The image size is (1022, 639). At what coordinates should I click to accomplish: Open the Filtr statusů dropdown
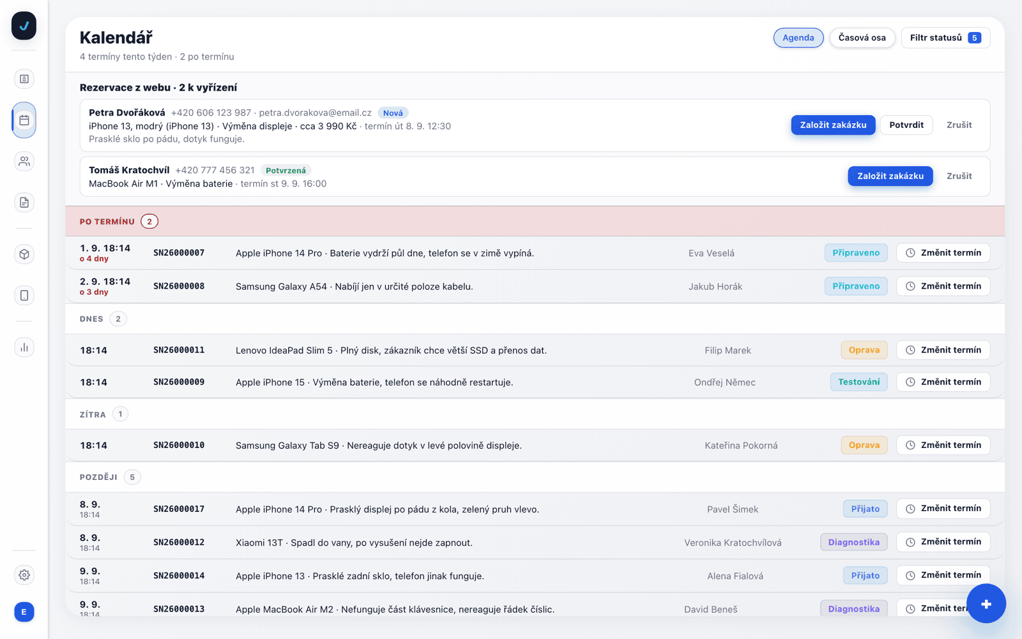click(x=945, y=38)
